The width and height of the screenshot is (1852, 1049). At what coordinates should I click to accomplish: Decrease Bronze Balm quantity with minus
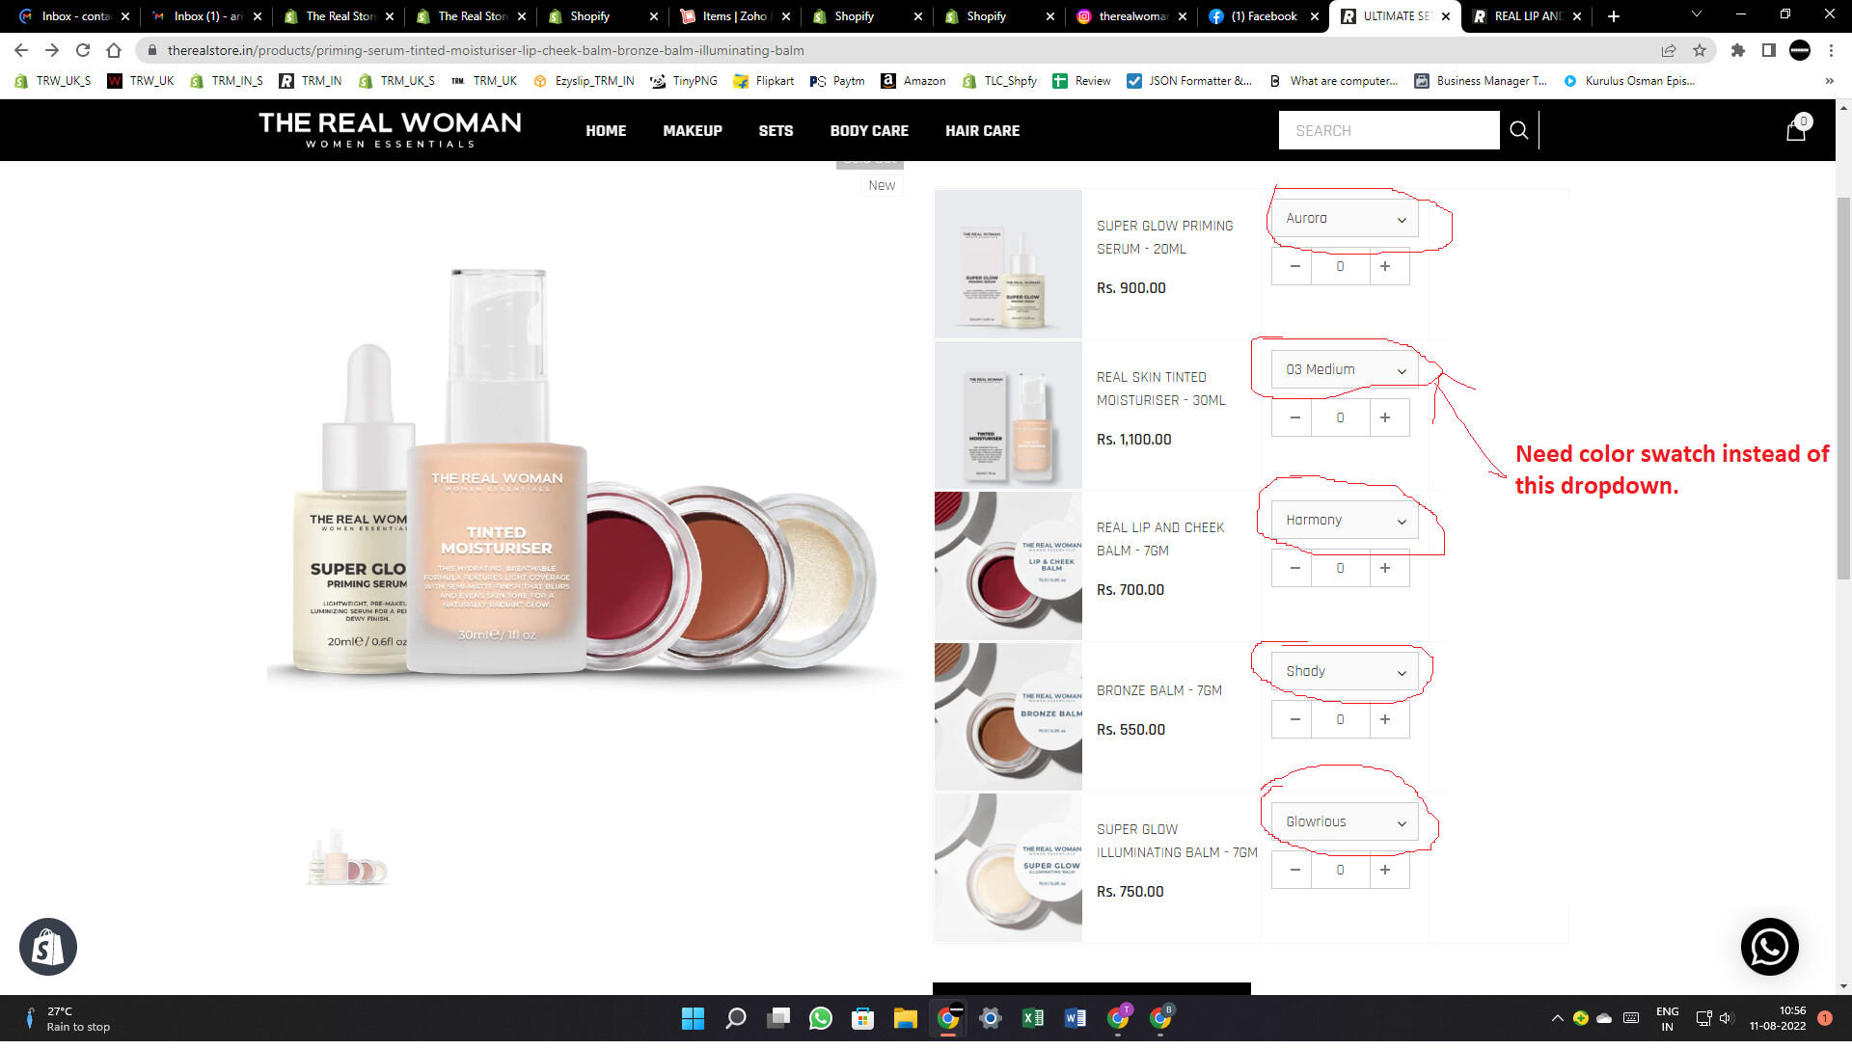click(x=1294, y=720)
